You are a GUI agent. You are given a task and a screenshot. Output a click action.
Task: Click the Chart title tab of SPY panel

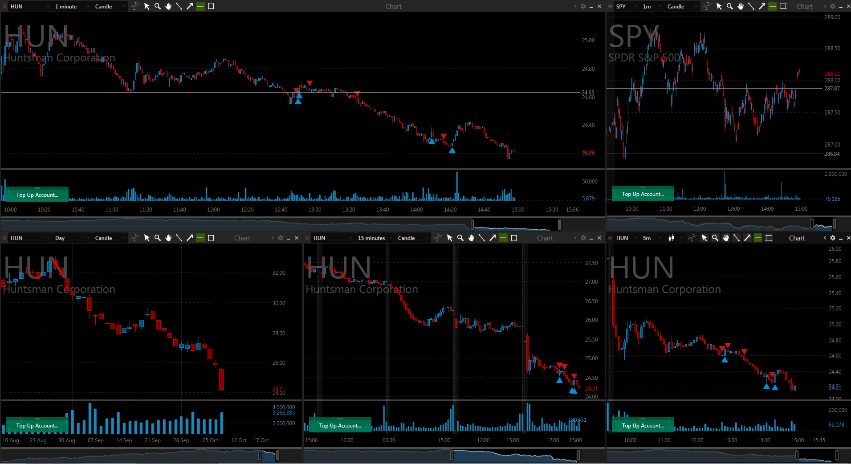point(804,6)
